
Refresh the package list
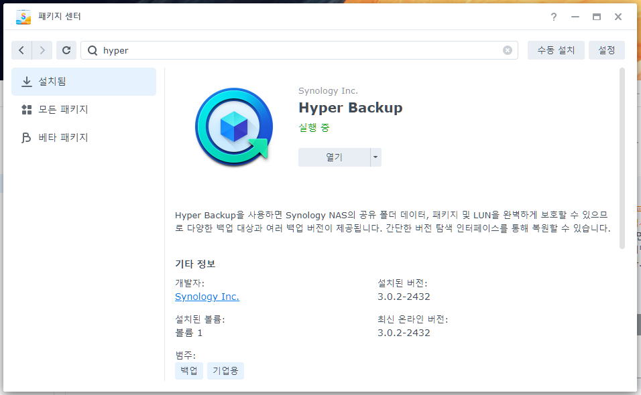pyautogui.click(x=66, y=50)
